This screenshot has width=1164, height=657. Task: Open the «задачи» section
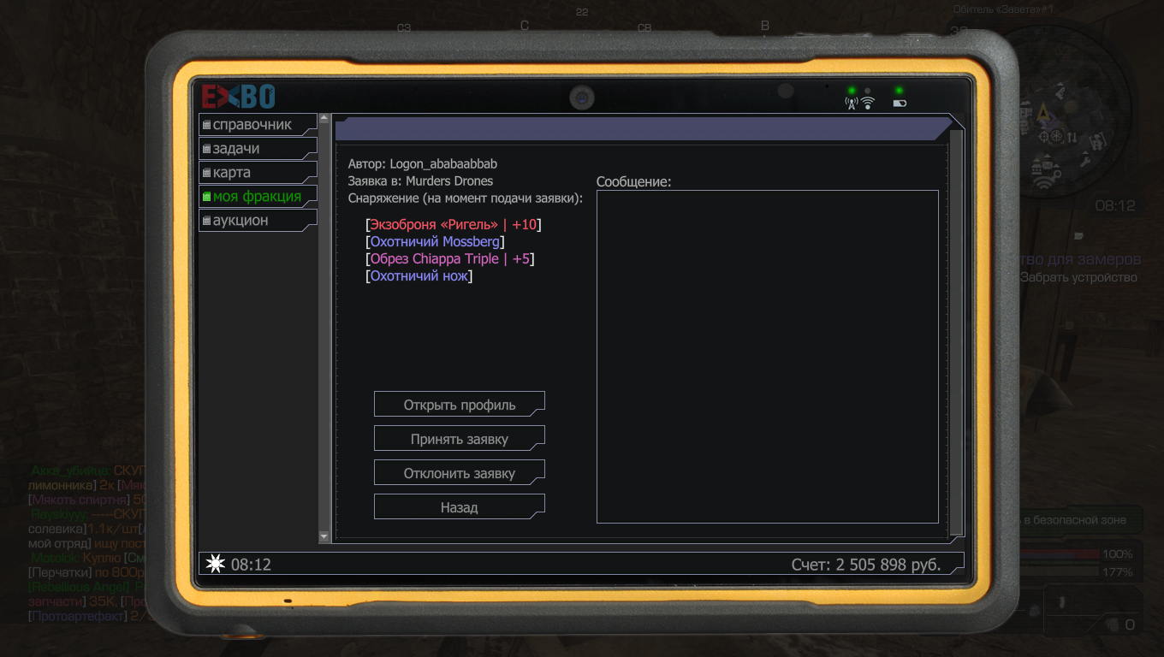tap(236, 149)
